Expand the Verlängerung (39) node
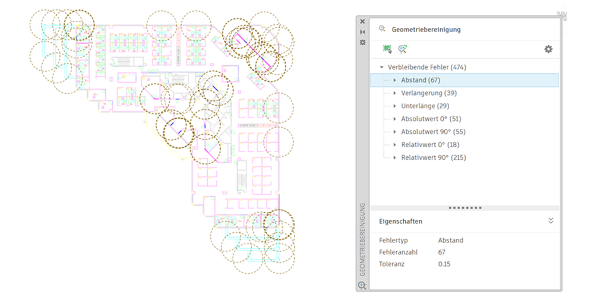Image resolution: width=594 pixels, height=297 pixels. (x=394, y=93)
